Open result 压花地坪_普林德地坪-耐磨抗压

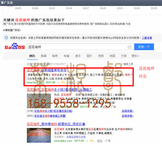(56, 124)
